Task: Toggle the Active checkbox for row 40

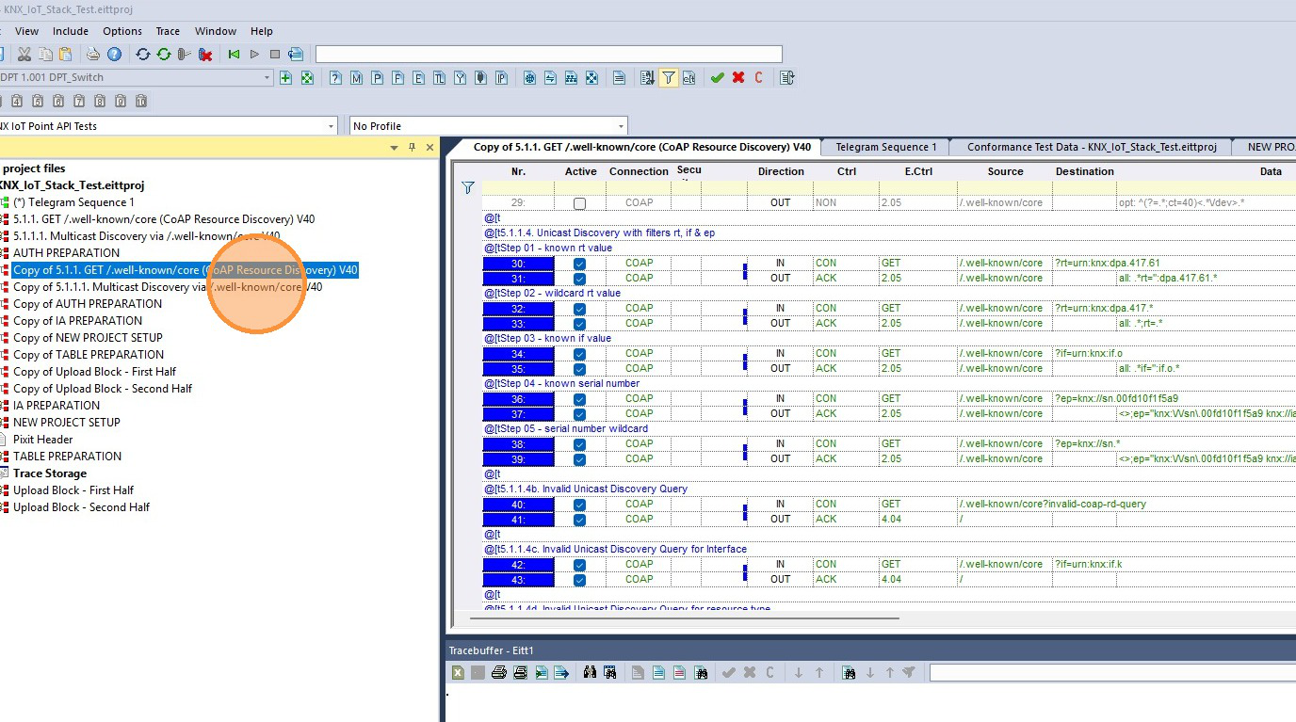Action: [579, 505]
